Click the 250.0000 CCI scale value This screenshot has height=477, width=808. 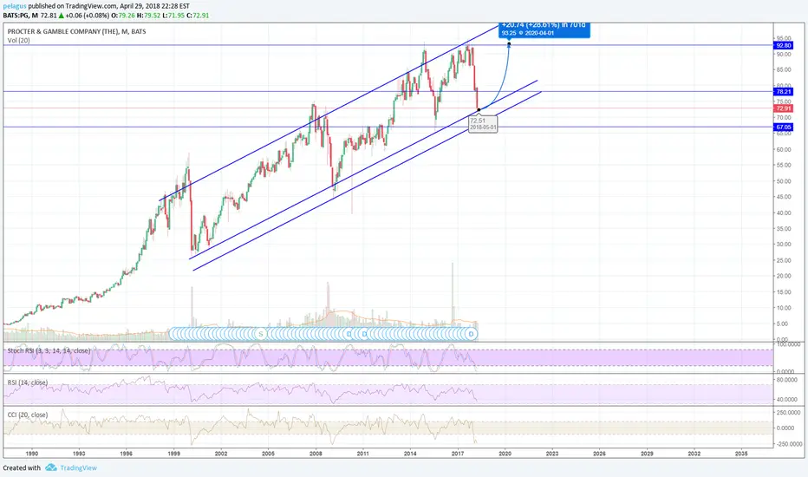click(x=789, y=413)
